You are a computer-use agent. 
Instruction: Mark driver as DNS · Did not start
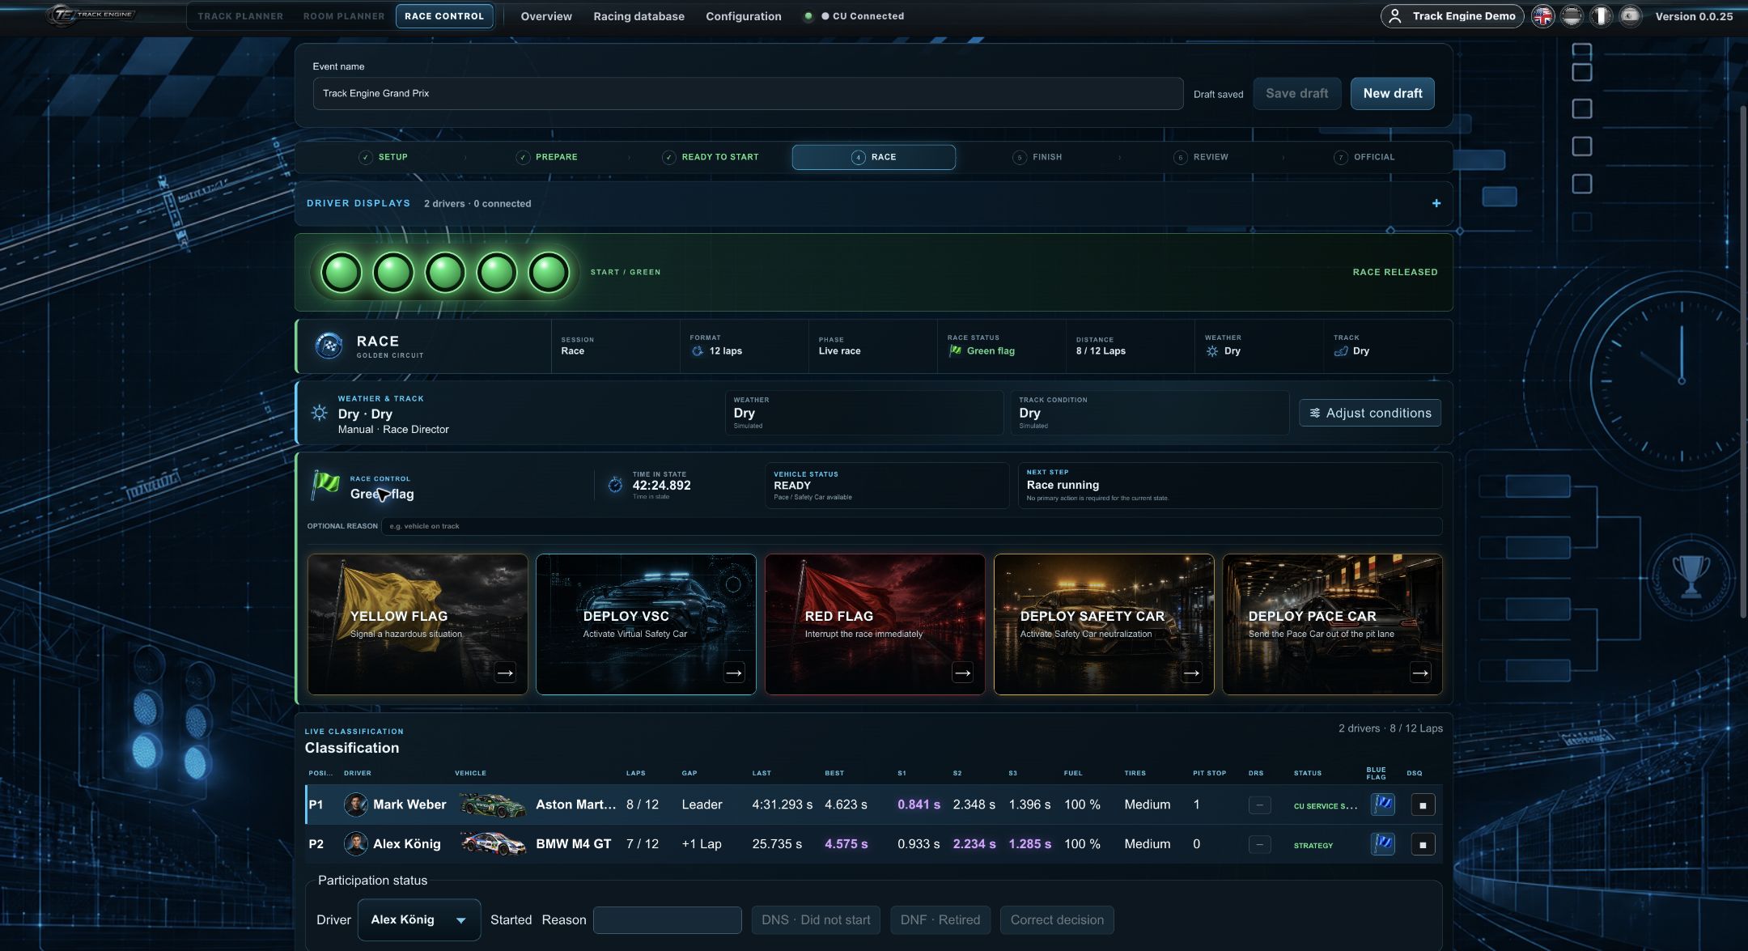[x=816, y=920]
